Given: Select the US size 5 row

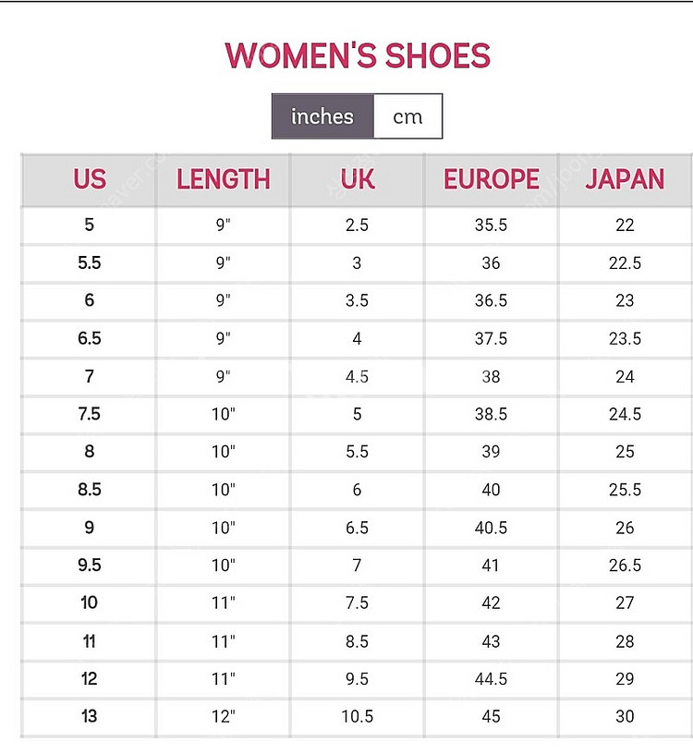Looking at the screenshot, I should click(x=357, y=225).
